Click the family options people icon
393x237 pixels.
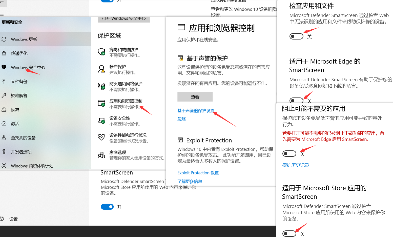pyautogui.click(x=101, y=155)
